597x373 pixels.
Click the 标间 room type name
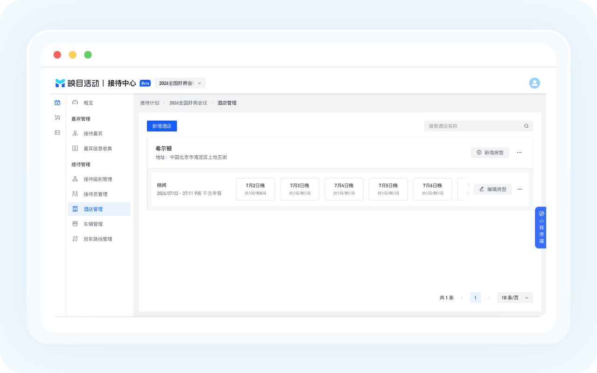tap(161, 185)
